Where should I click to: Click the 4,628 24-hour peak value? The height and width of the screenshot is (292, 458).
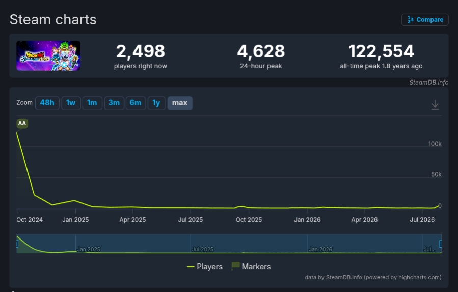tap(261, 51)
